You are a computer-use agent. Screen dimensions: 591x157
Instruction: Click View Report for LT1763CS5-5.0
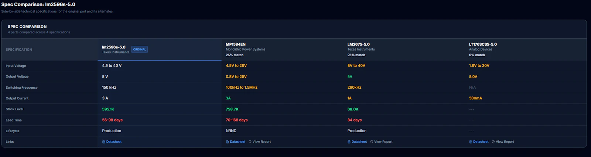click(503, 142)
